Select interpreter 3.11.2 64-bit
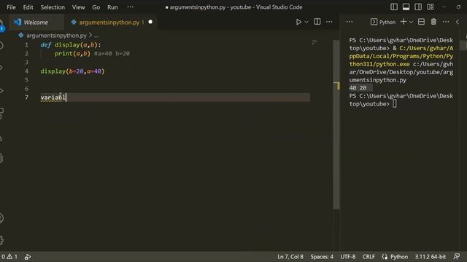467x262 pixels. (x=431, y=257)
